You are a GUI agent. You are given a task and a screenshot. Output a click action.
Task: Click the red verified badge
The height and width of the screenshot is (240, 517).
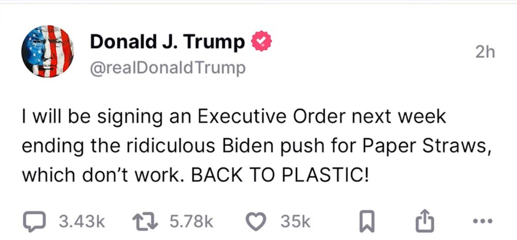point(262,41)
